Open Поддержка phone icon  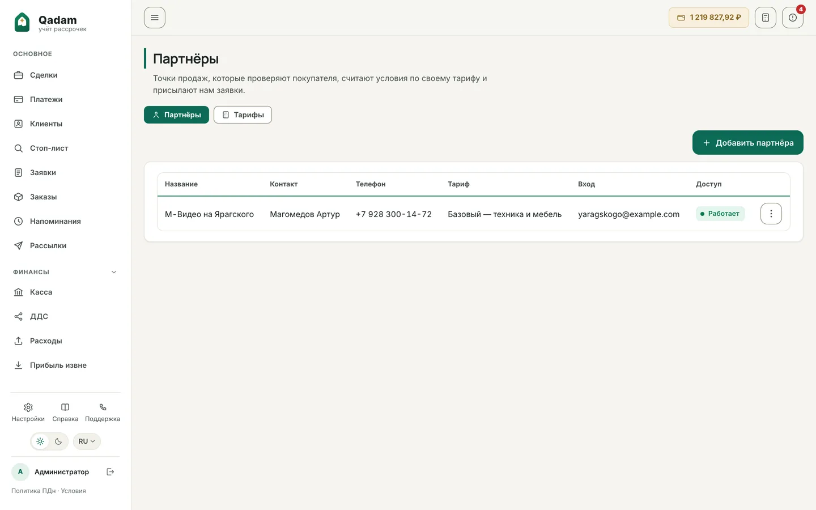coord(103,413)
